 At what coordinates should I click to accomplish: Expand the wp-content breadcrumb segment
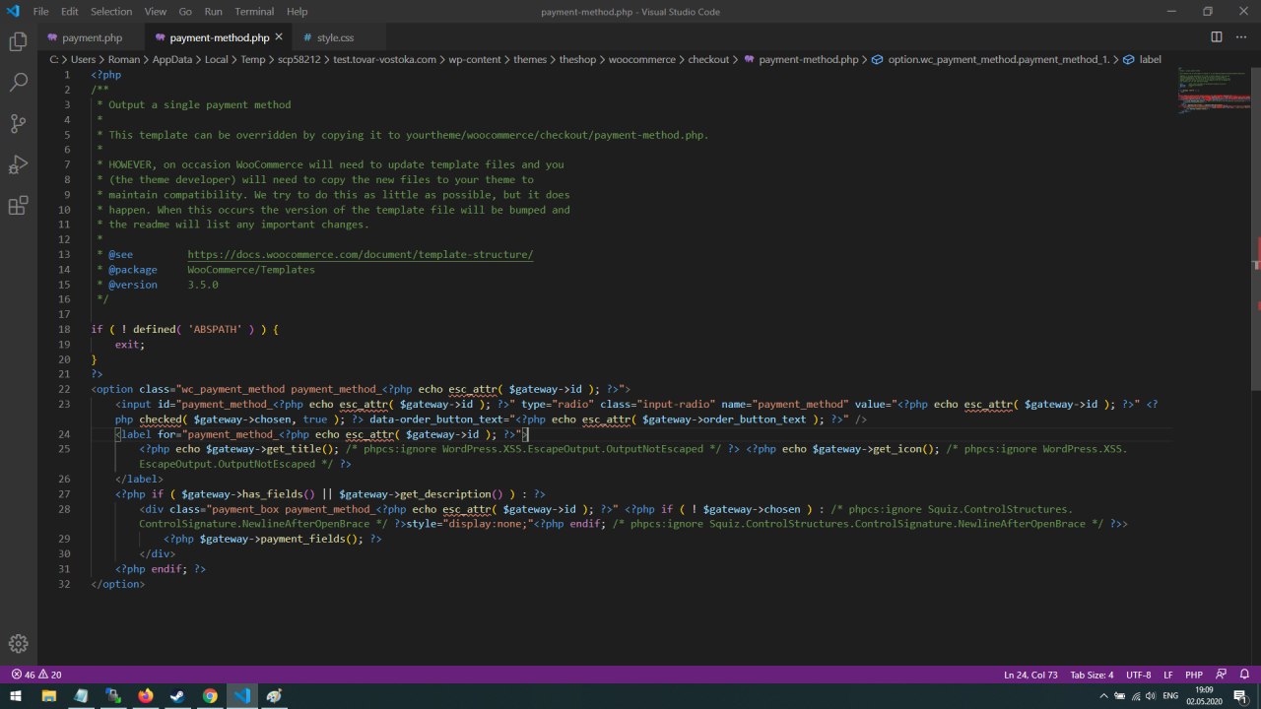click(x=475, y=59)
